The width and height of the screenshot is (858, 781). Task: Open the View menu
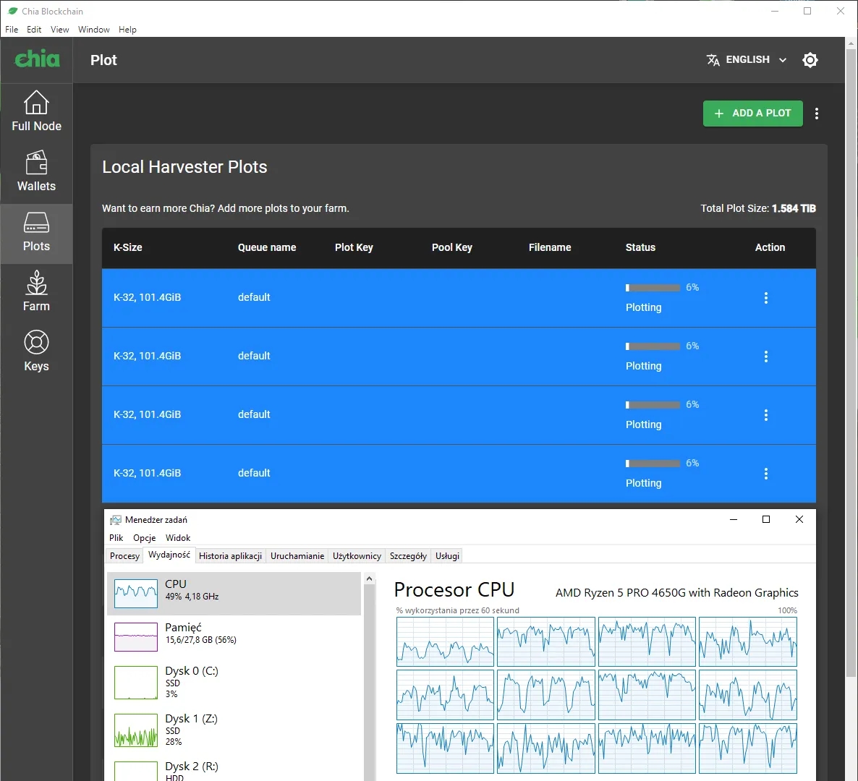click(x=59, y=30)
